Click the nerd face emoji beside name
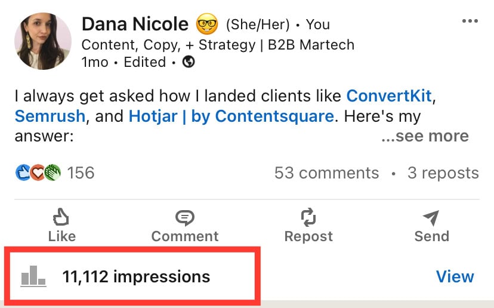494x308 pixels. click(x=207, y=24)
